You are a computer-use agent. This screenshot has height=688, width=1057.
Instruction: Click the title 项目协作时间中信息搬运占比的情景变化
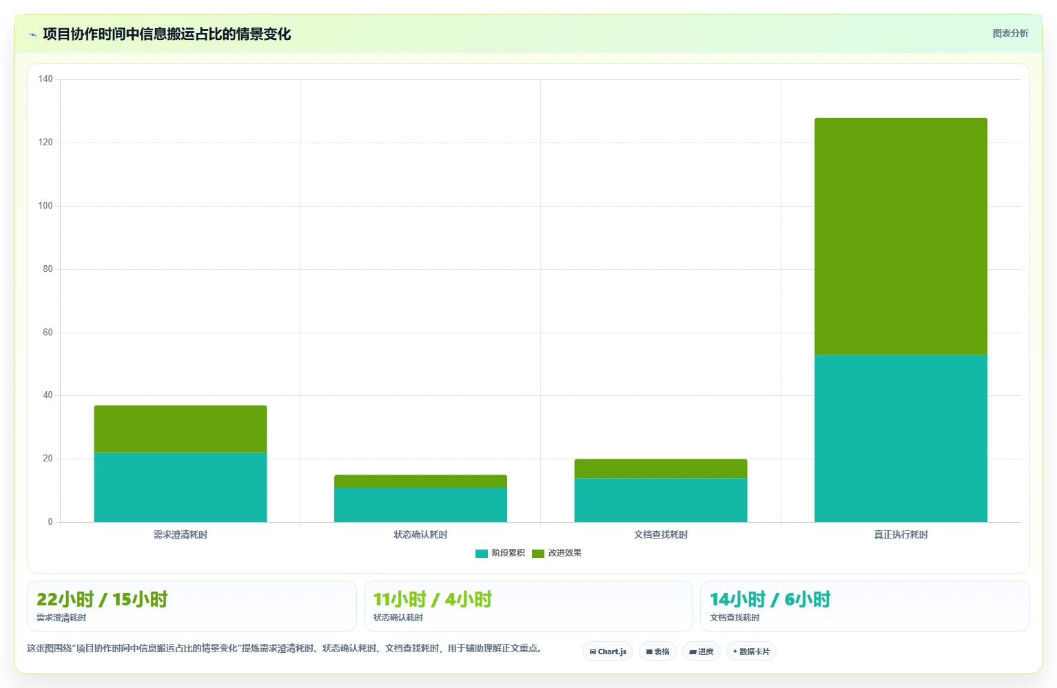[x=167, y=34]
